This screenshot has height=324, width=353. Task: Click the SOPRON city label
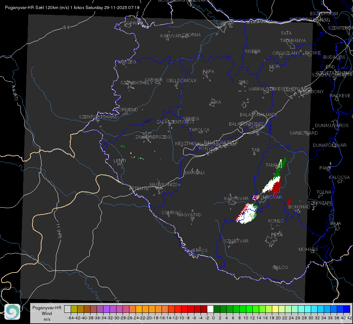pyautogui.click(x=133, y=23)
